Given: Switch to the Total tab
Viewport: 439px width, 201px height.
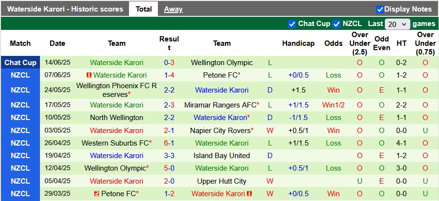Looking at the screenshot, I should [143, 9].
